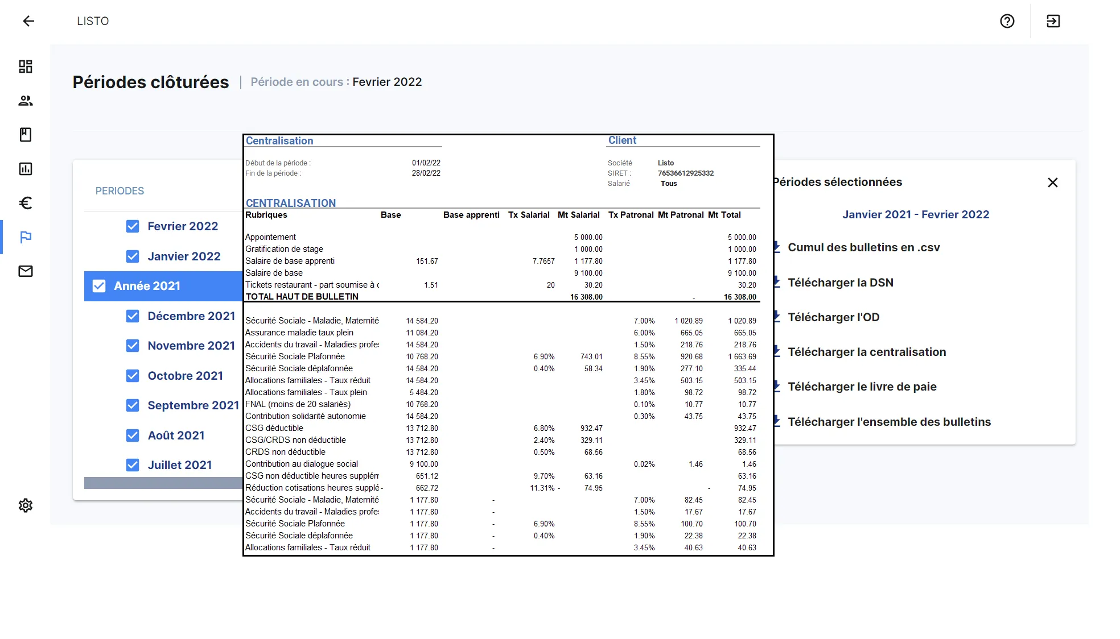Screen dimensions: 1120x639
Task: Open the dashboard grid icon in sidebar
Action: coord(26,67)
